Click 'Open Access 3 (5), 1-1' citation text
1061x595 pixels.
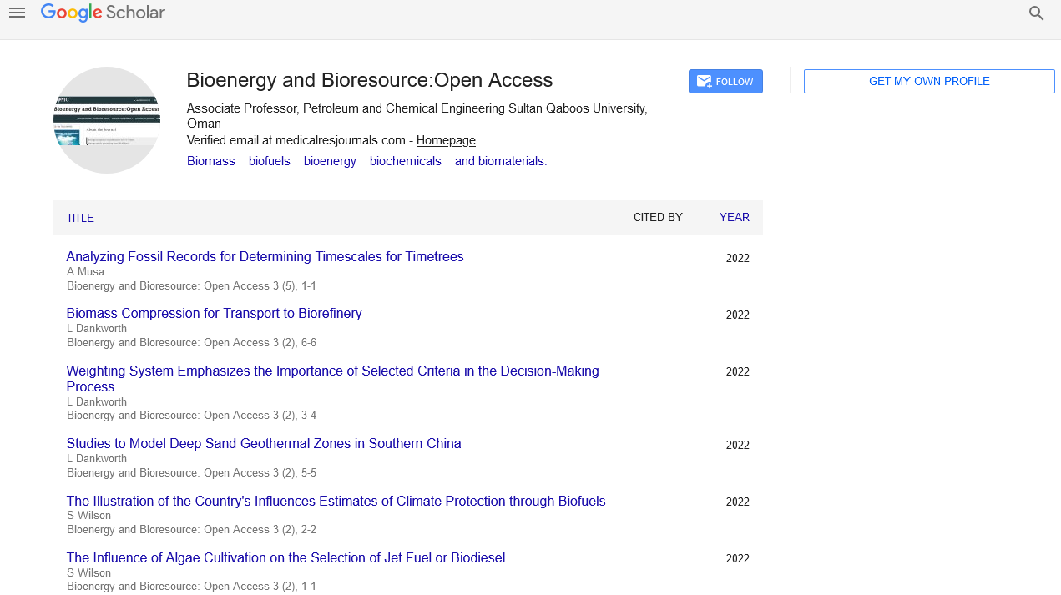[x=260, y=285]
